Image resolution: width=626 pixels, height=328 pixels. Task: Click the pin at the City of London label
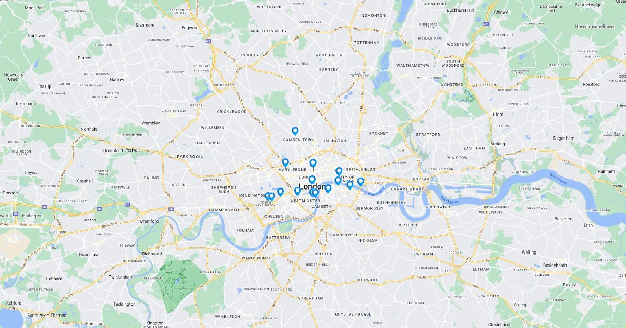tap(338, 181)
